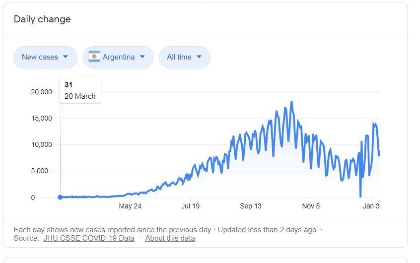Screen dimensions: 420x263
Task: Click 'Updated less than 2 days ago' text
Action: point(267,230)
